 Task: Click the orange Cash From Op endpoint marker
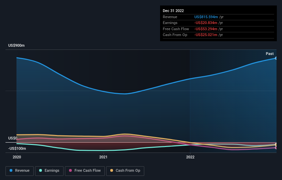276,145
